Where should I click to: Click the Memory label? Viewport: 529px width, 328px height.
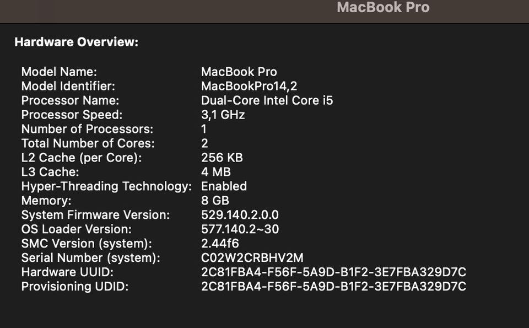(x=46, y=201)
